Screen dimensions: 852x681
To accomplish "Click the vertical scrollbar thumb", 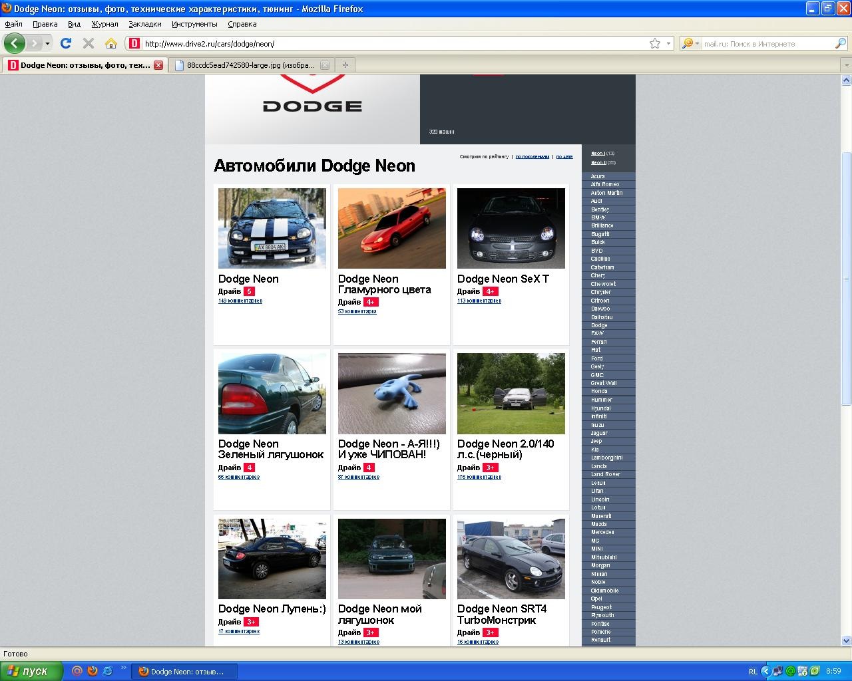I will pos(847,278).
